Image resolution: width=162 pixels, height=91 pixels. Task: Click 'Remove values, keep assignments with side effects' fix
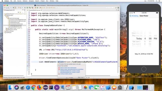(x=72, y=69)
